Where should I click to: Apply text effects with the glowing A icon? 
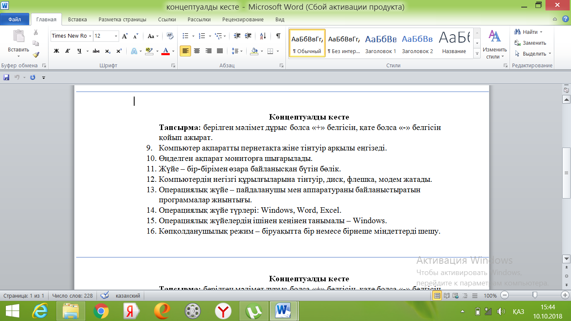pos(134,51)
